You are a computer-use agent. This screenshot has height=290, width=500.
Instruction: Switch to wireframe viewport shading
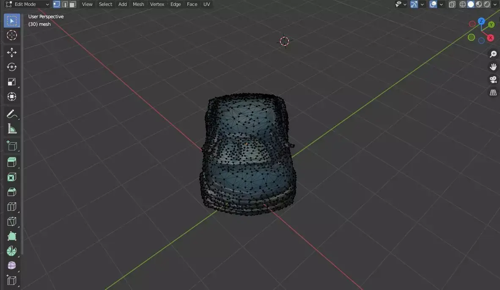coord(463,4)
